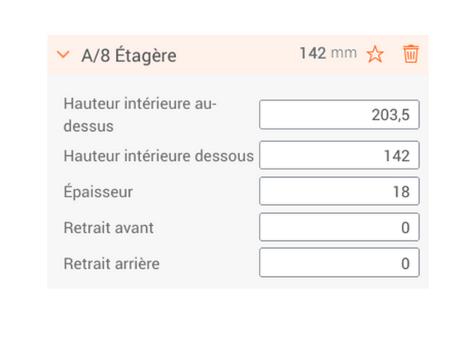
Task: Select the Retrait avant input box
Action: click(x=338, y=227)
